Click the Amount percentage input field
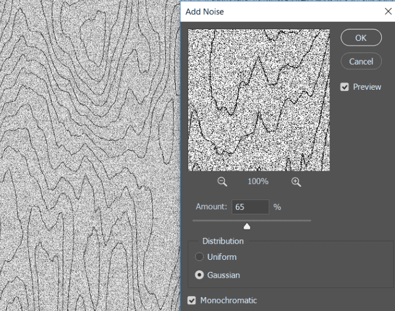 click(250, 207)
